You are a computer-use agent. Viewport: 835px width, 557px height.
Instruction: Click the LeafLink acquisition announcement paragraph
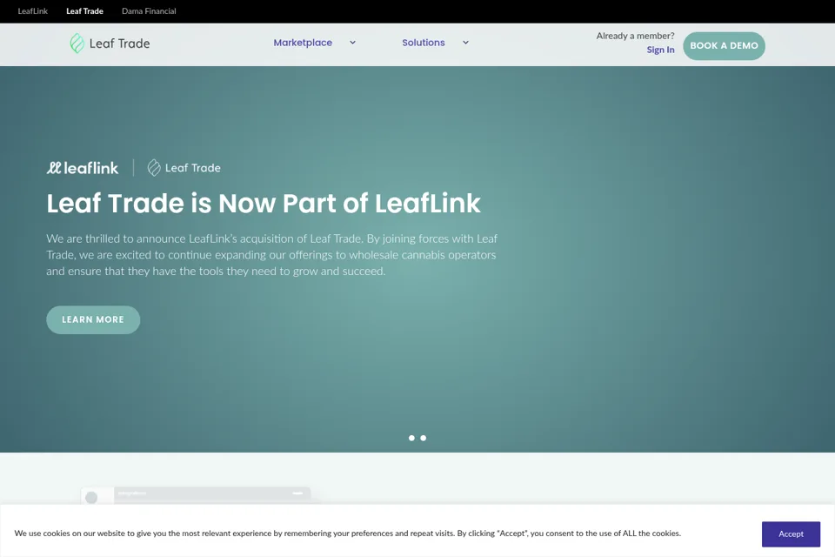point(271,255)
